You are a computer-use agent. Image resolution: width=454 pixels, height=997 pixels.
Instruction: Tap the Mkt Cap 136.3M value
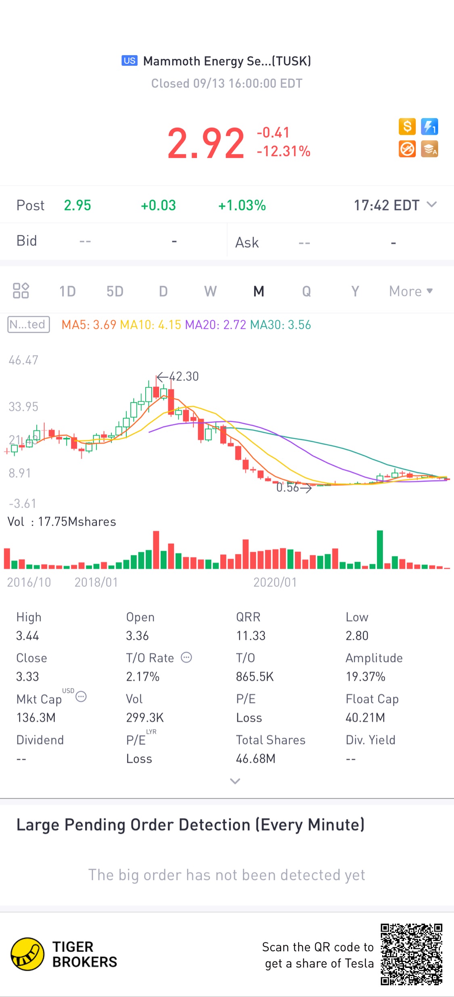click(36, 718)
